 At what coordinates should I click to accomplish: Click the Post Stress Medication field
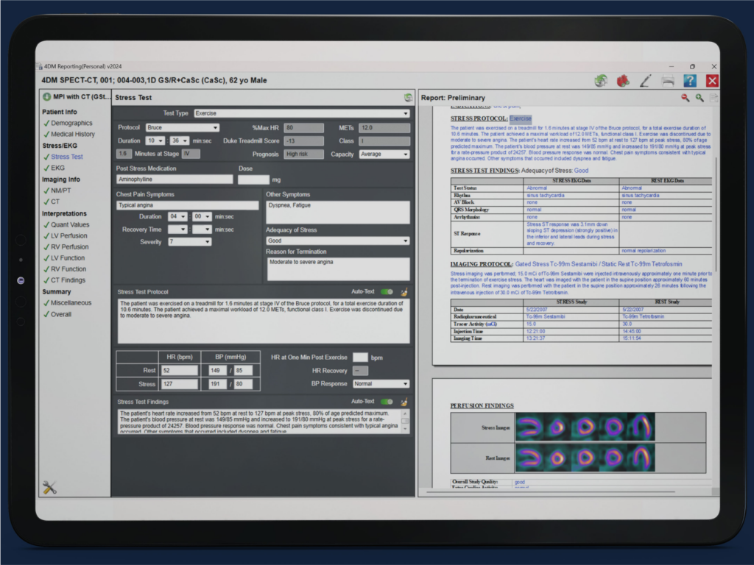click(175, 180)
